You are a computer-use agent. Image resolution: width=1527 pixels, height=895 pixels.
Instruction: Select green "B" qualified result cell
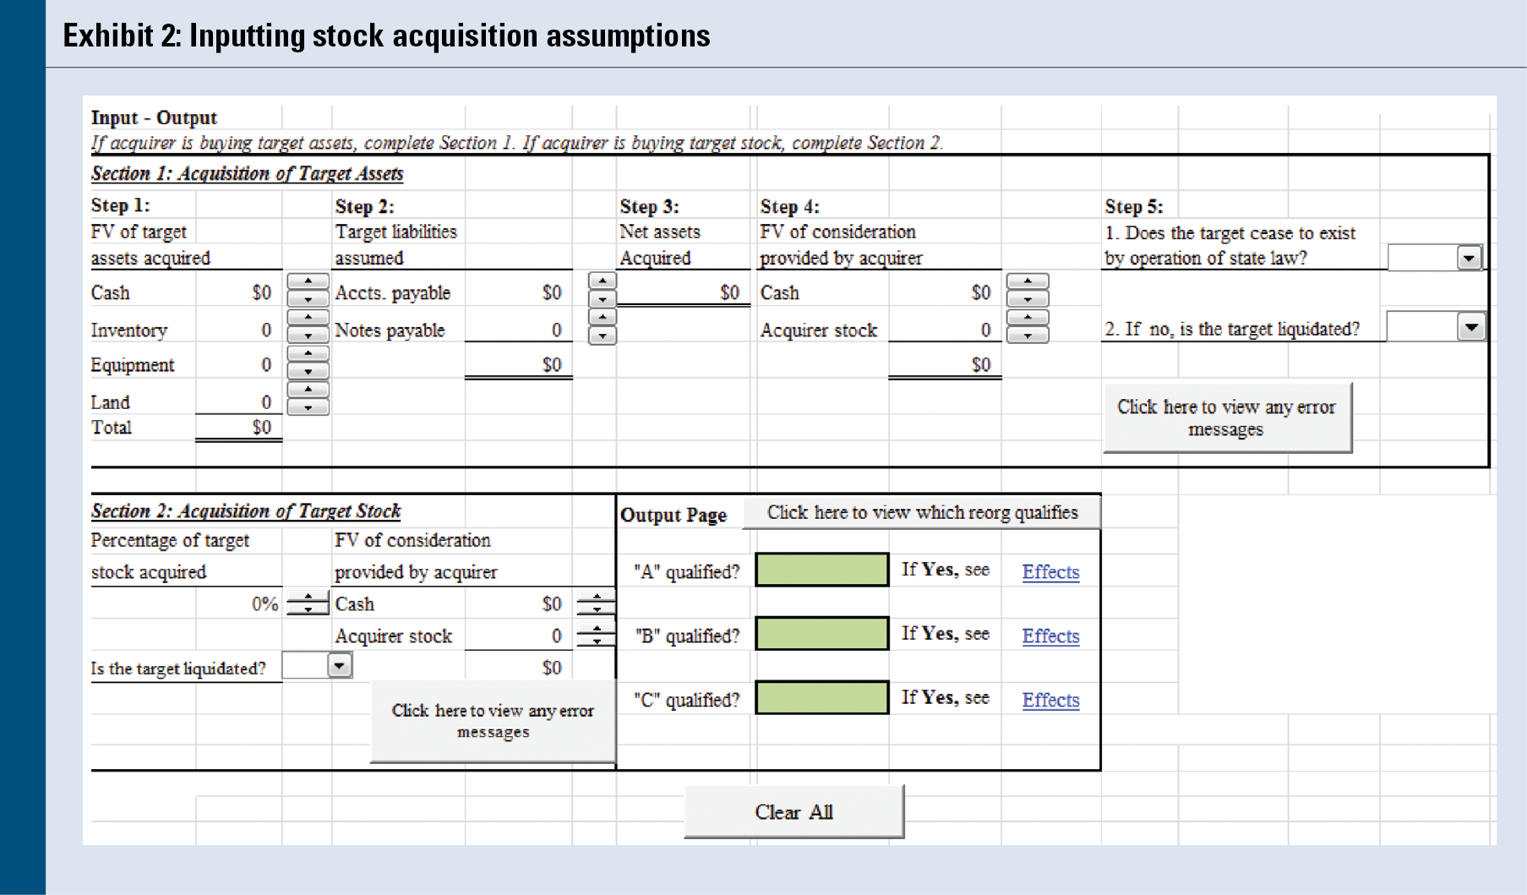point(821,634)
